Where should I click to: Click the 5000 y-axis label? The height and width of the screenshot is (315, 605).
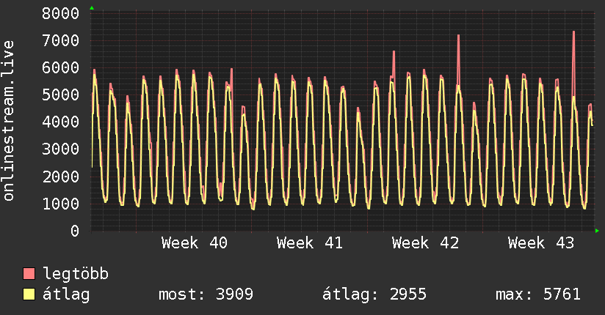click(x=61, y=94)
